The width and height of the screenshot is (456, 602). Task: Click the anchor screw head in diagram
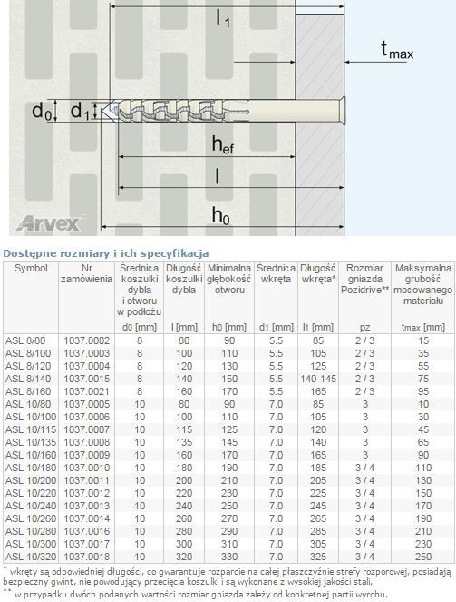point(344,108)
